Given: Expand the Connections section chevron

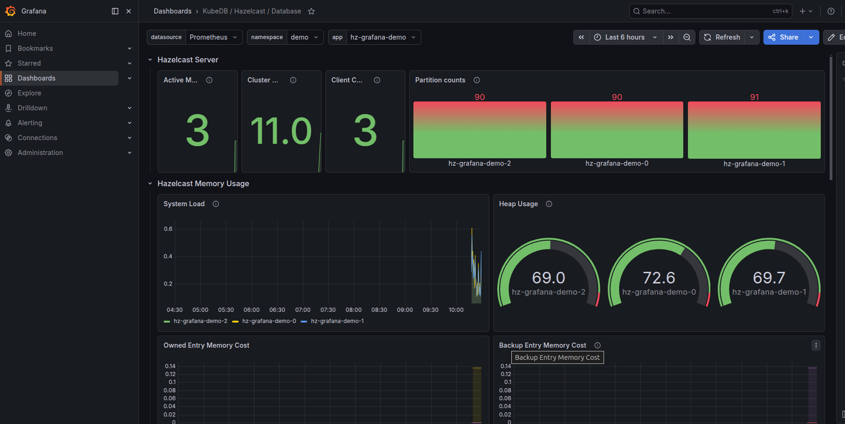Looking at the screenshot, I should tap(130, 138).
